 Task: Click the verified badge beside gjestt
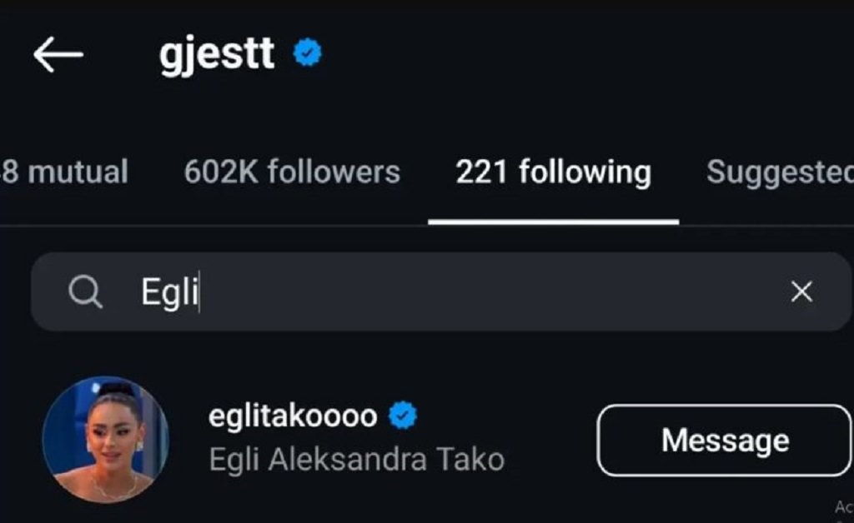tap(307, 52)
